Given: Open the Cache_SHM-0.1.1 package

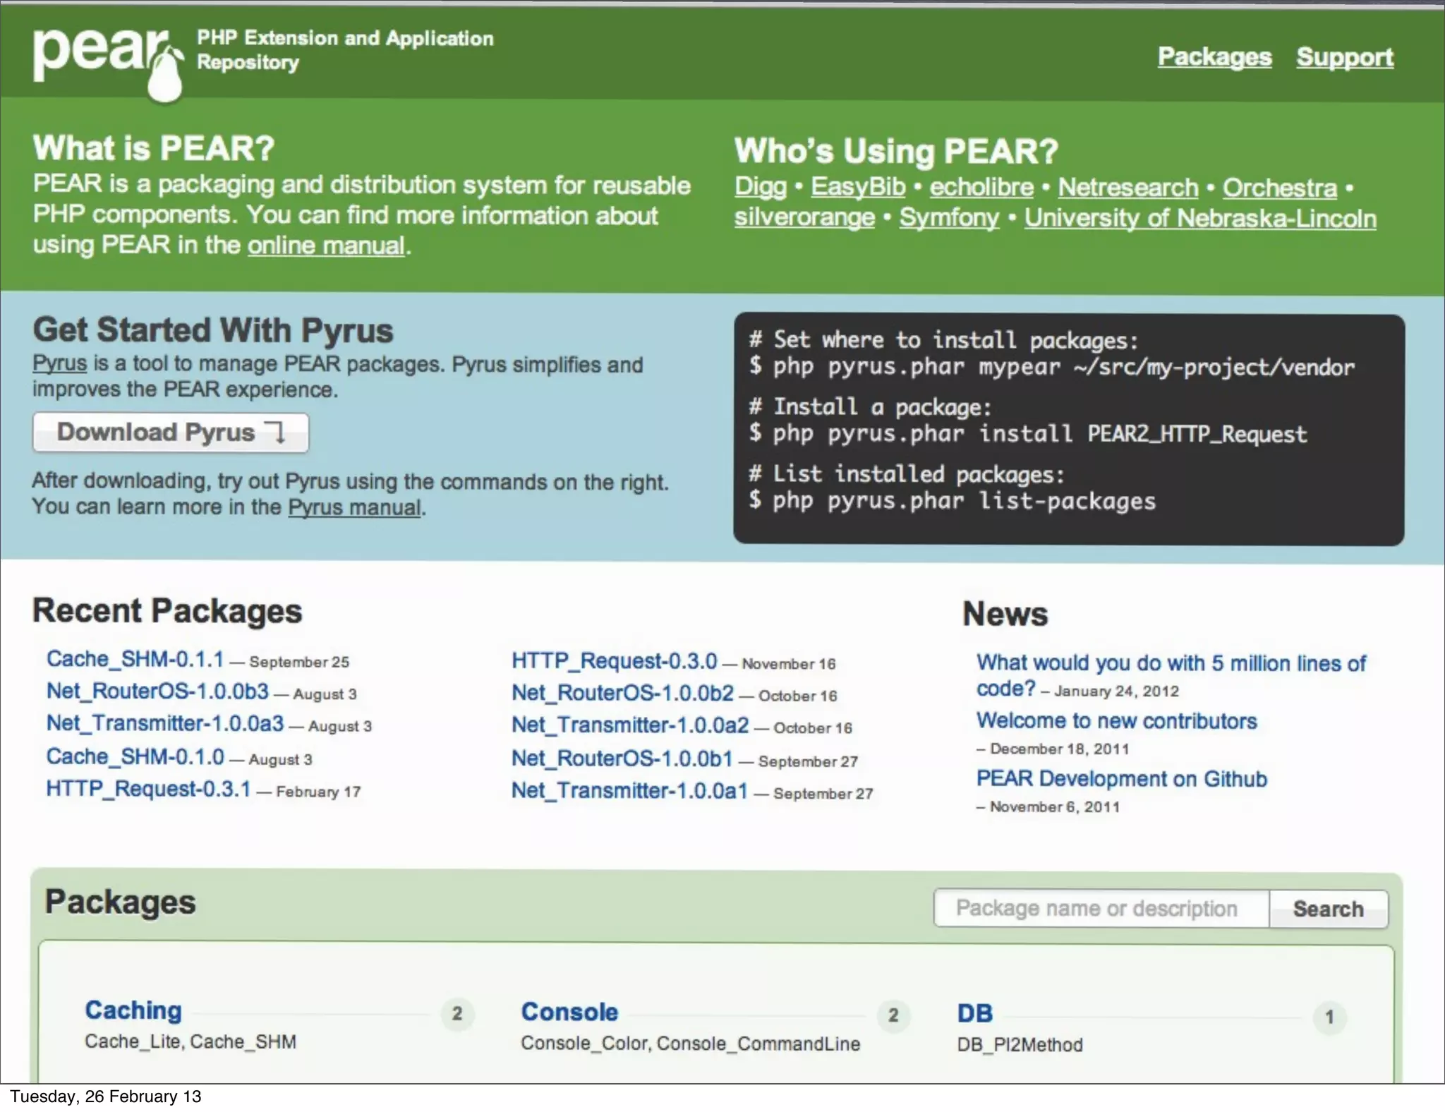Looking at the screenshot, I should pos(135,659).
